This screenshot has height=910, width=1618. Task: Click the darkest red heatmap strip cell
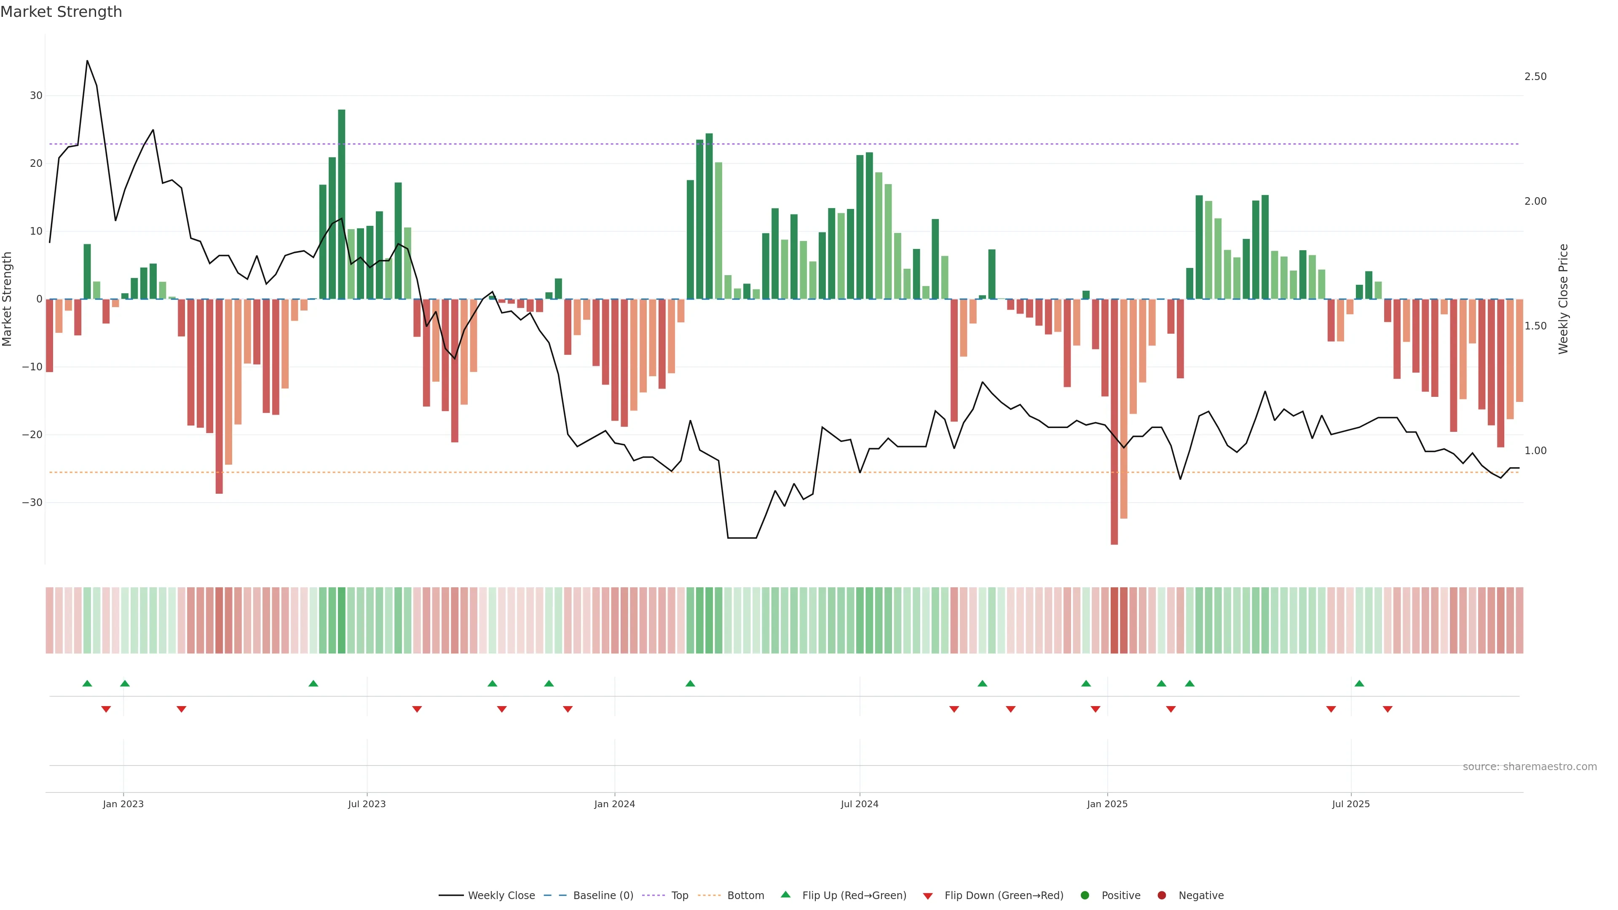(x=1114, y=621)
